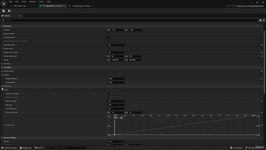
Task: Click the Details panel vertical scrollbar
Action: coord(264,62)
